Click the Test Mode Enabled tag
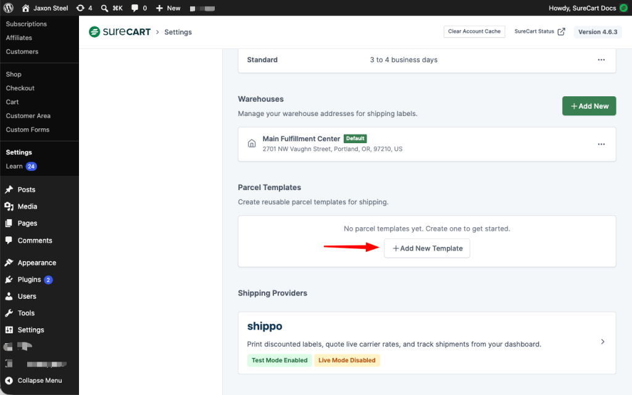 280,360
